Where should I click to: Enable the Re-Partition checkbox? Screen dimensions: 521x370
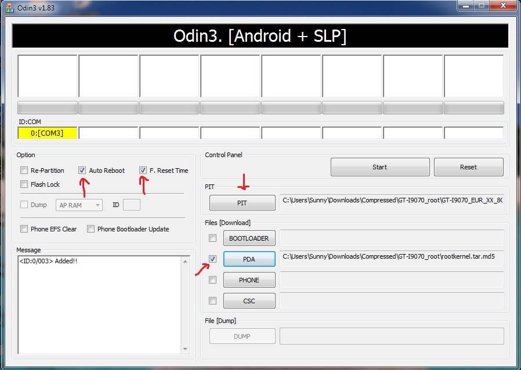[x=24, y=171]
